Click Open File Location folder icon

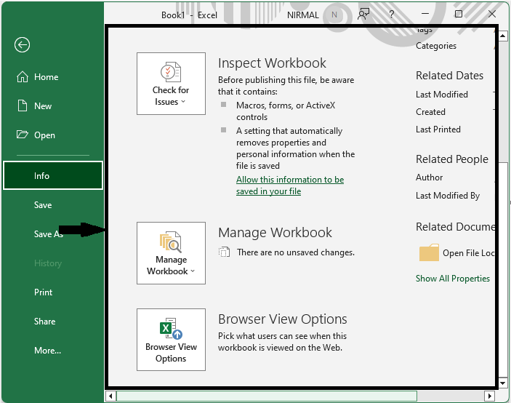click(x=429, y=252)
